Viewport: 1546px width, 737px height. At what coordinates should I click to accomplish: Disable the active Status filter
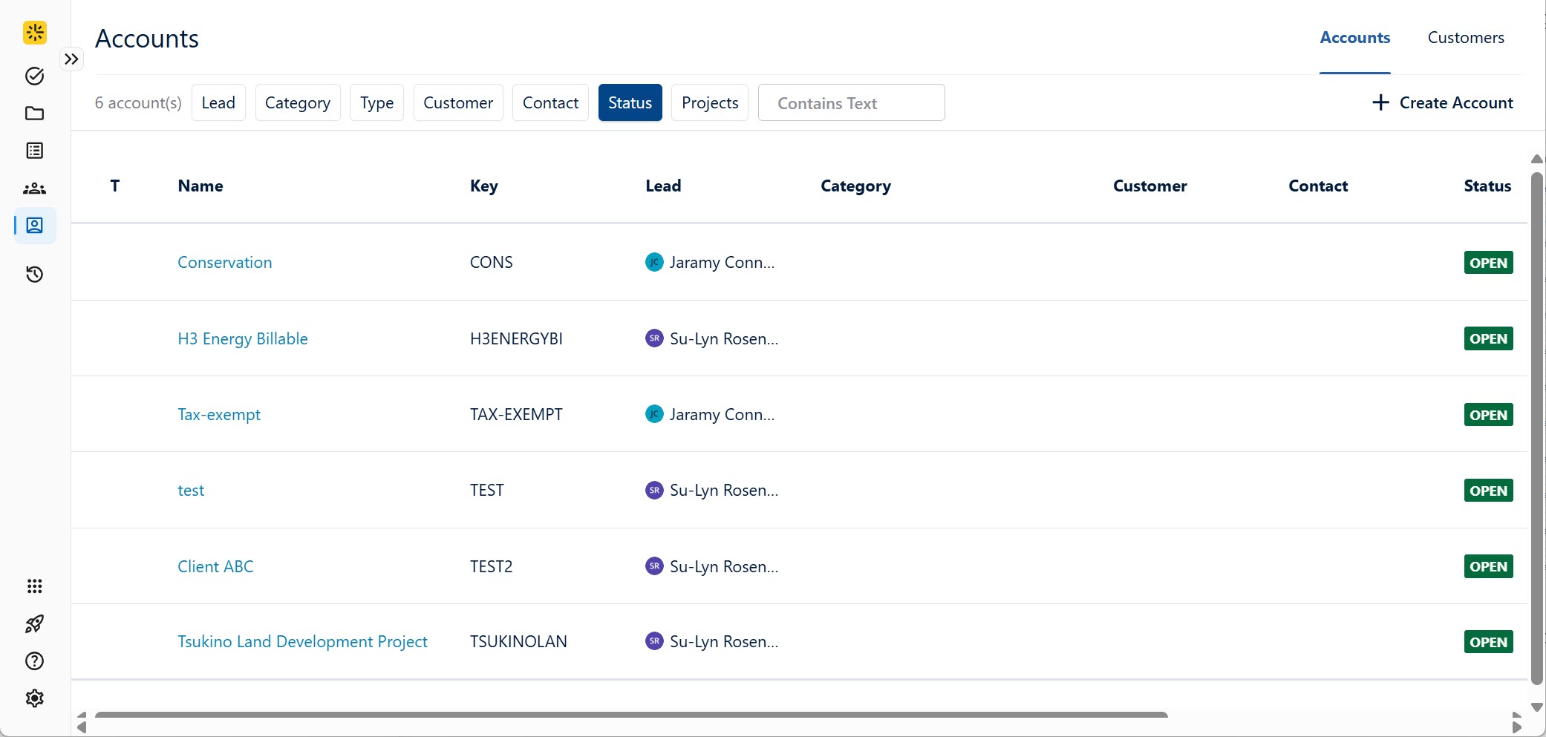click(630, 102)
